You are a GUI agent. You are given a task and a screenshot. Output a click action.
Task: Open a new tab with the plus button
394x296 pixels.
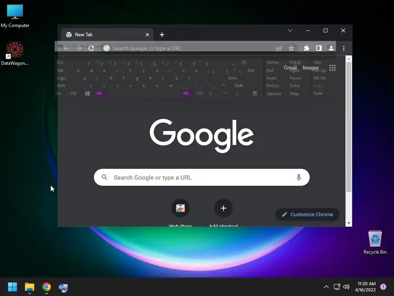(162, 35)
